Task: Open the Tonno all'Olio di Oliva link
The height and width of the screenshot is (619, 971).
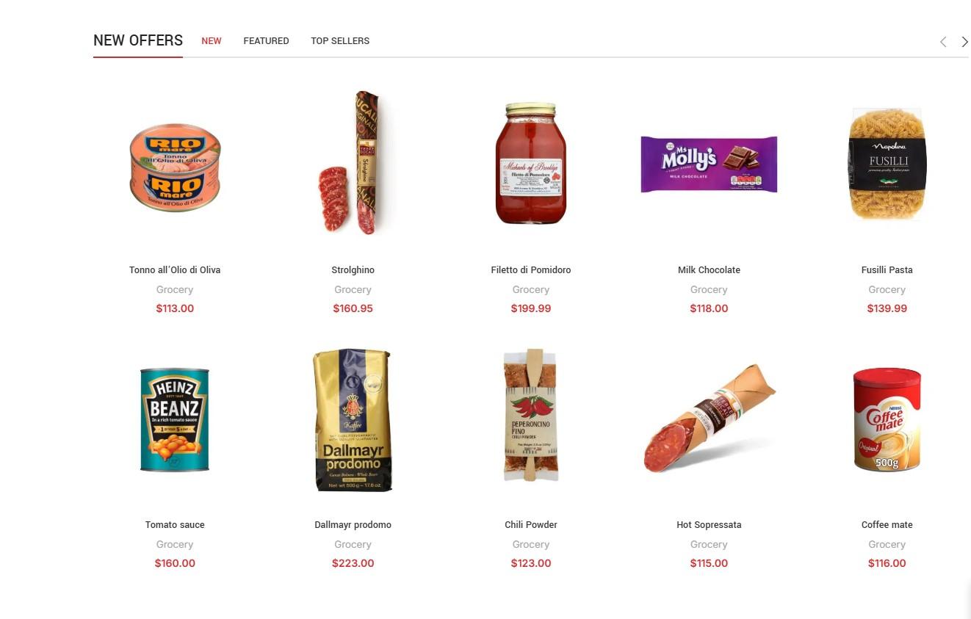Action: [175, 270]
